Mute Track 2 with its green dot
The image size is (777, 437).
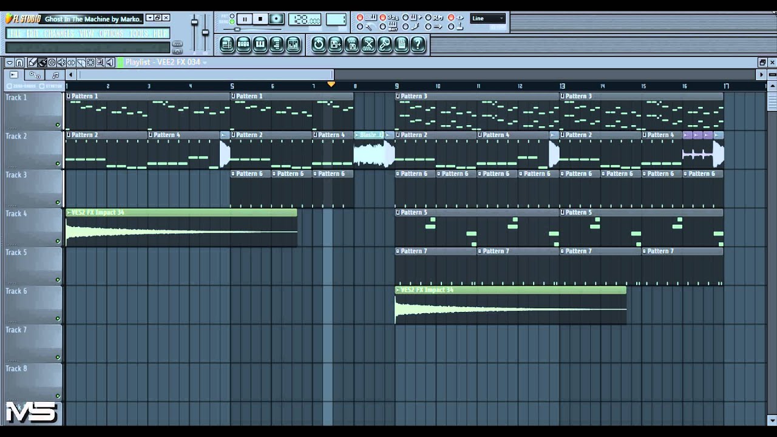click(58, 164)
